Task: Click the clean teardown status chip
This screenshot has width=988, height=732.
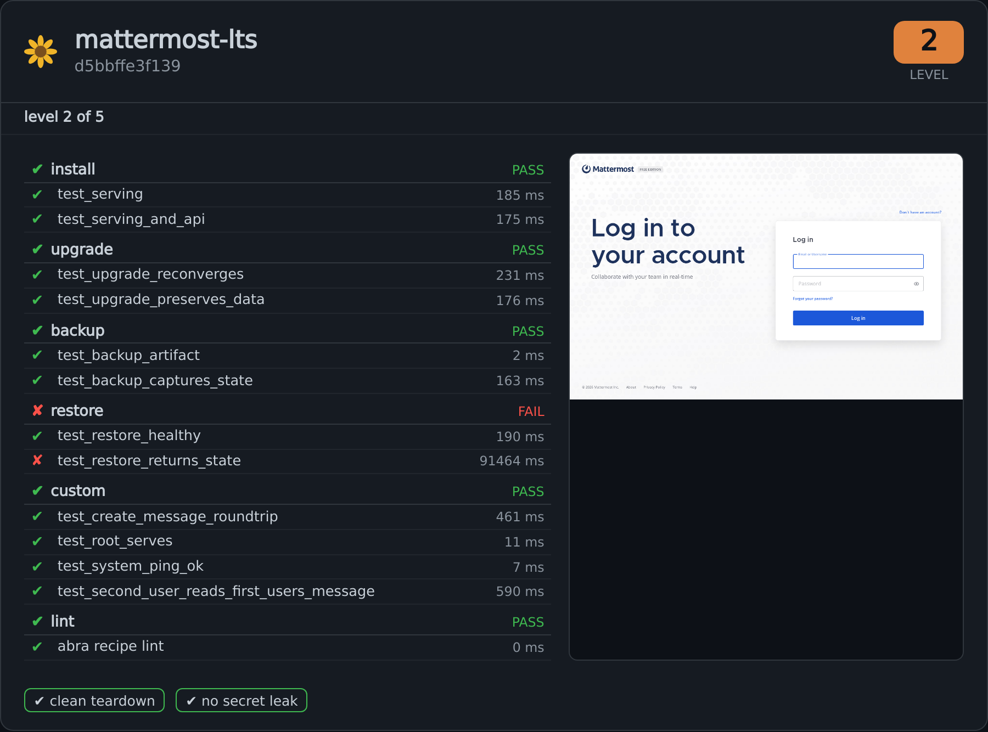Action: point(94,700)
